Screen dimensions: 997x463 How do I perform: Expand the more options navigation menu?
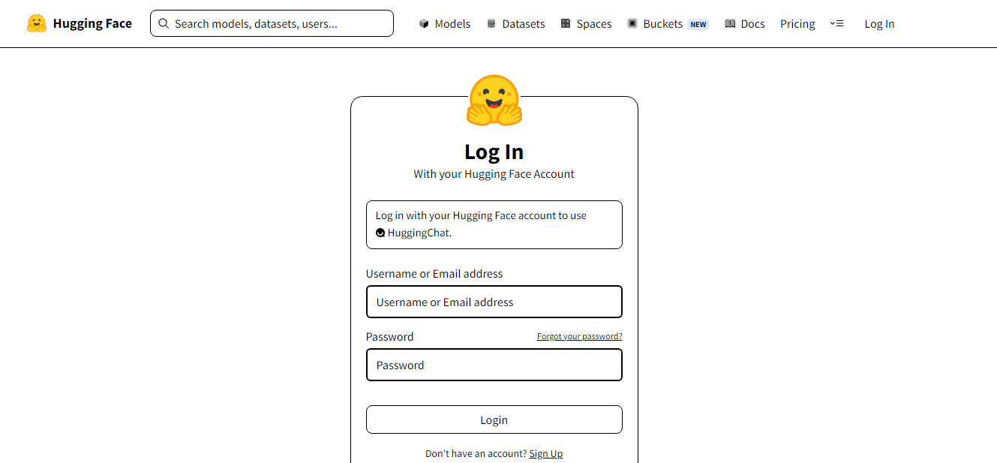[836, 24]
